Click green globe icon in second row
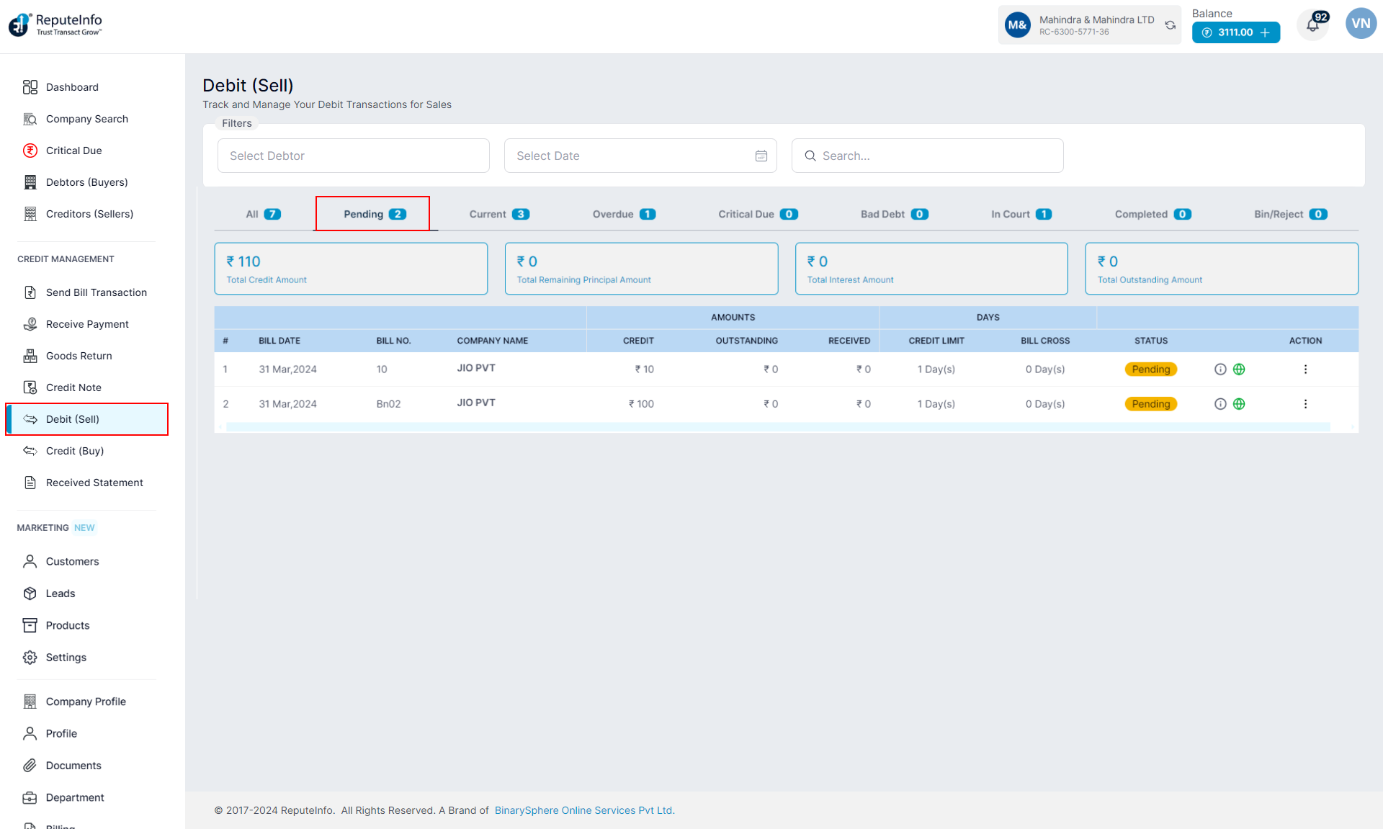This screenshot has width=1383, height=829. (1239, 404)
